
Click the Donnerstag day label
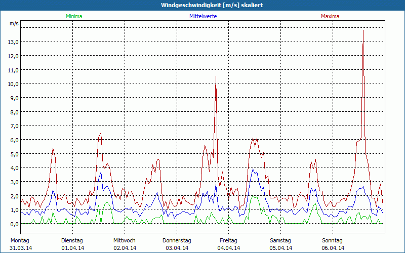coord(177,240)
